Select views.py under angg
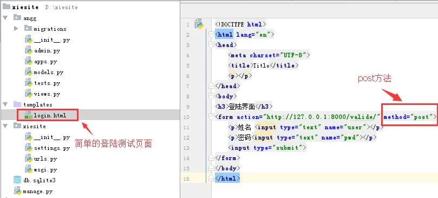The image size is (438, 198). pyautogui.click(x=47, y=94)
